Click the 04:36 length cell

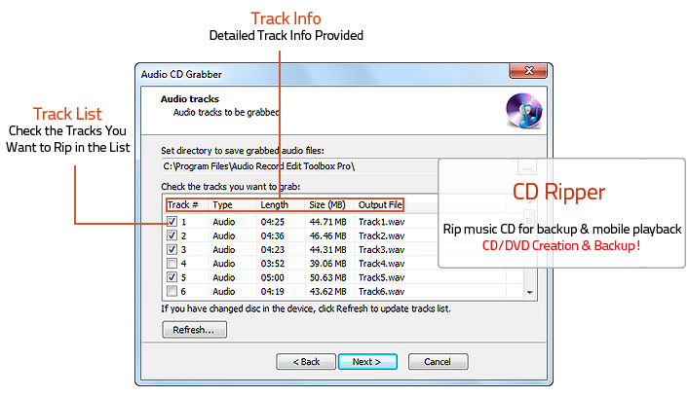click(273, 235)
